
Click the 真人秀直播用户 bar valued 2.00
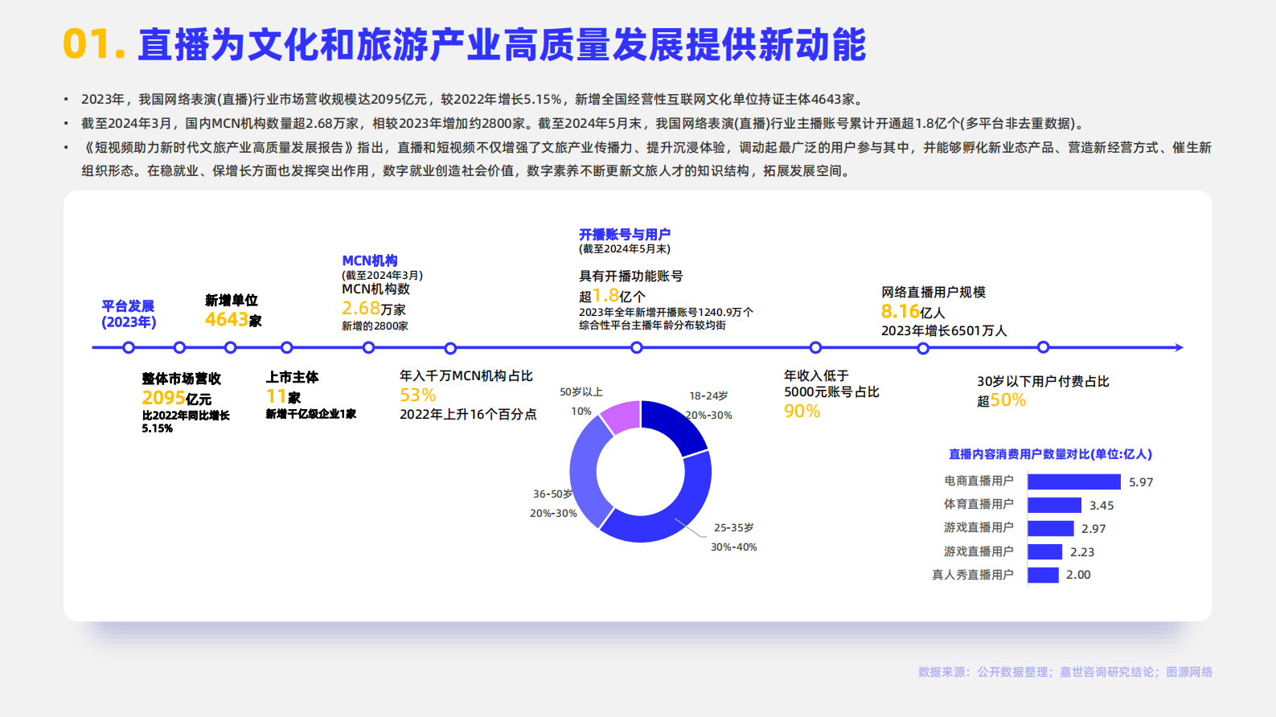tap(1043, 575)
